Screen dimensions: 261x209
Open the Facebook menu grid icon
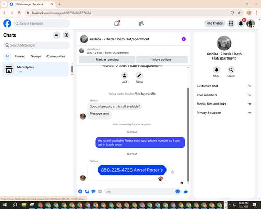tap(231, 24)
